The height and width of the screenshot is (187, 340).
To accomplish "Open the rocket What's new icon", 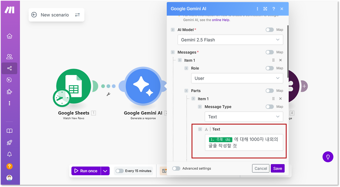I will pyautogui.click(x=10, y=143).
